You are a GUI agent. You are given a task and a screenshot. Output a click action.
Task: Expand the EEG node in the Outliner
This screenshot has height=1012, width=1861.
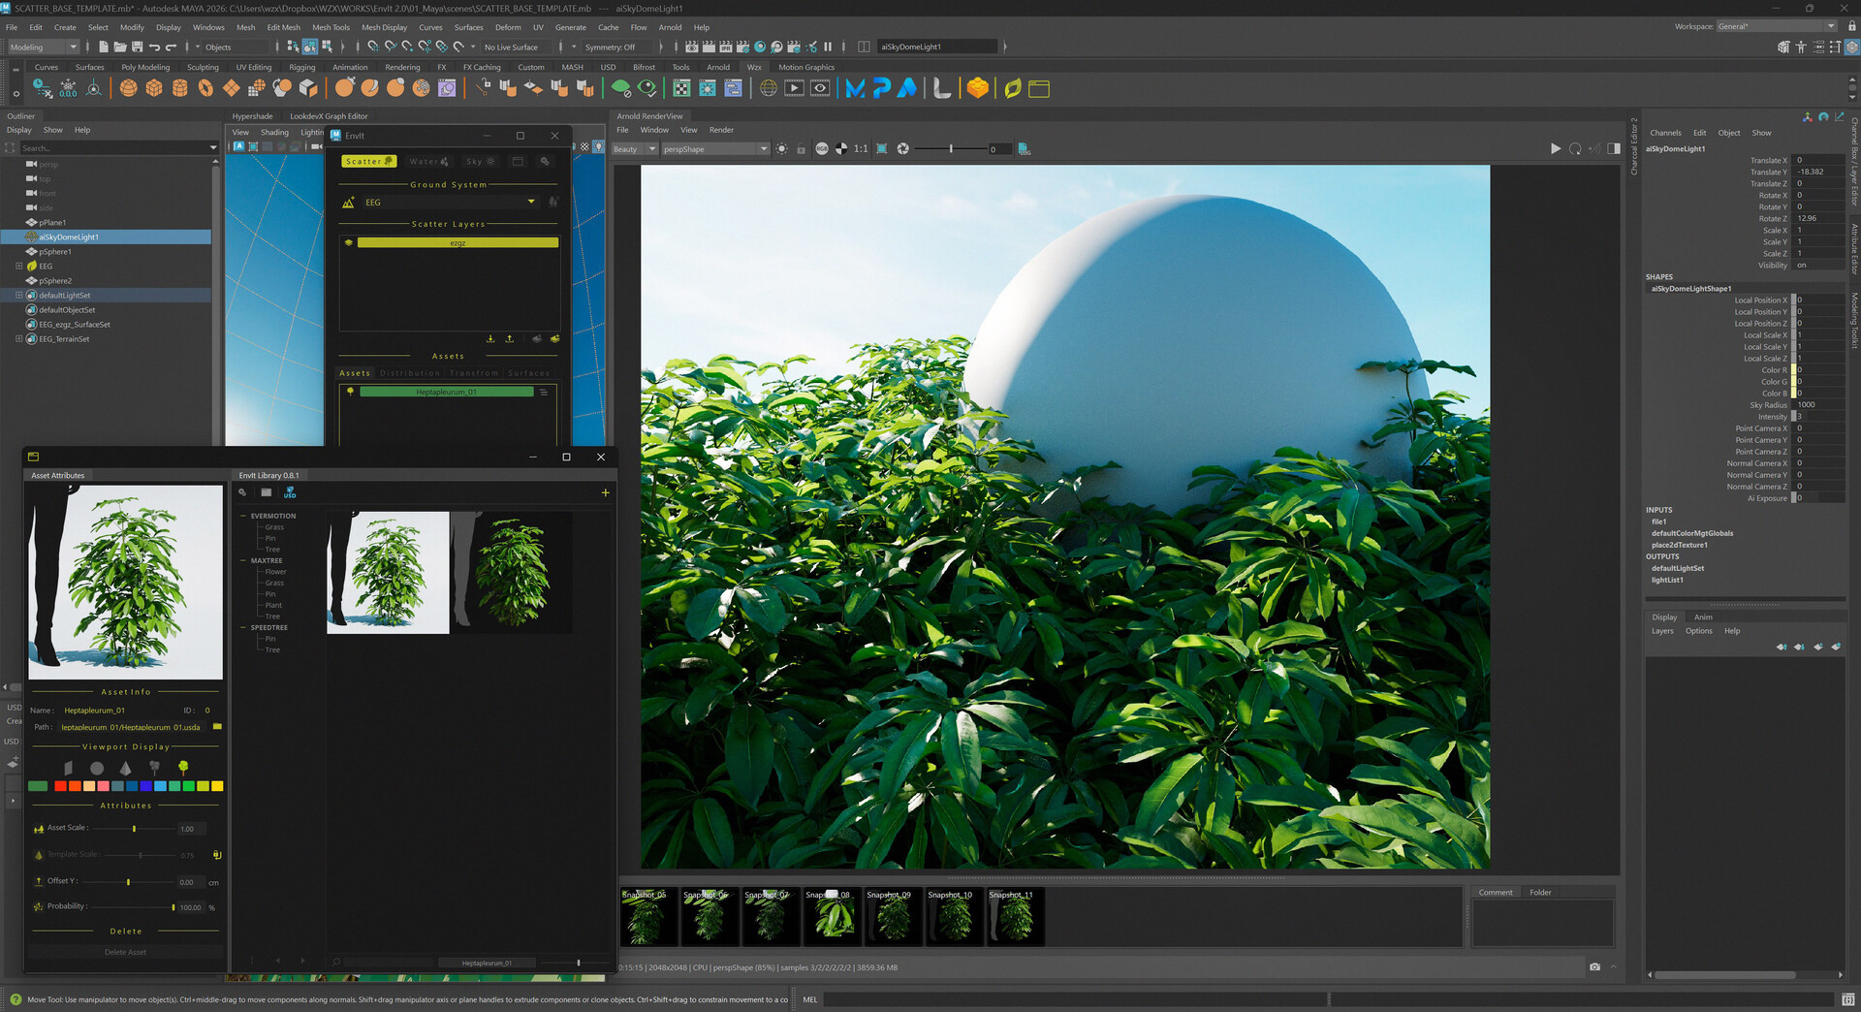pos(18,266)
